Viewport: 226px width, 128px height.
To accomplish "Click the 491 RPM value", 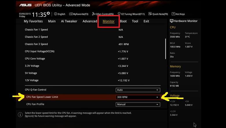I will (124, 44).
